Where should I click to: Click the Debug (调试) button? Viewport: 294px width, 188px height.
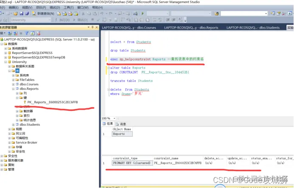coord(81,20)
